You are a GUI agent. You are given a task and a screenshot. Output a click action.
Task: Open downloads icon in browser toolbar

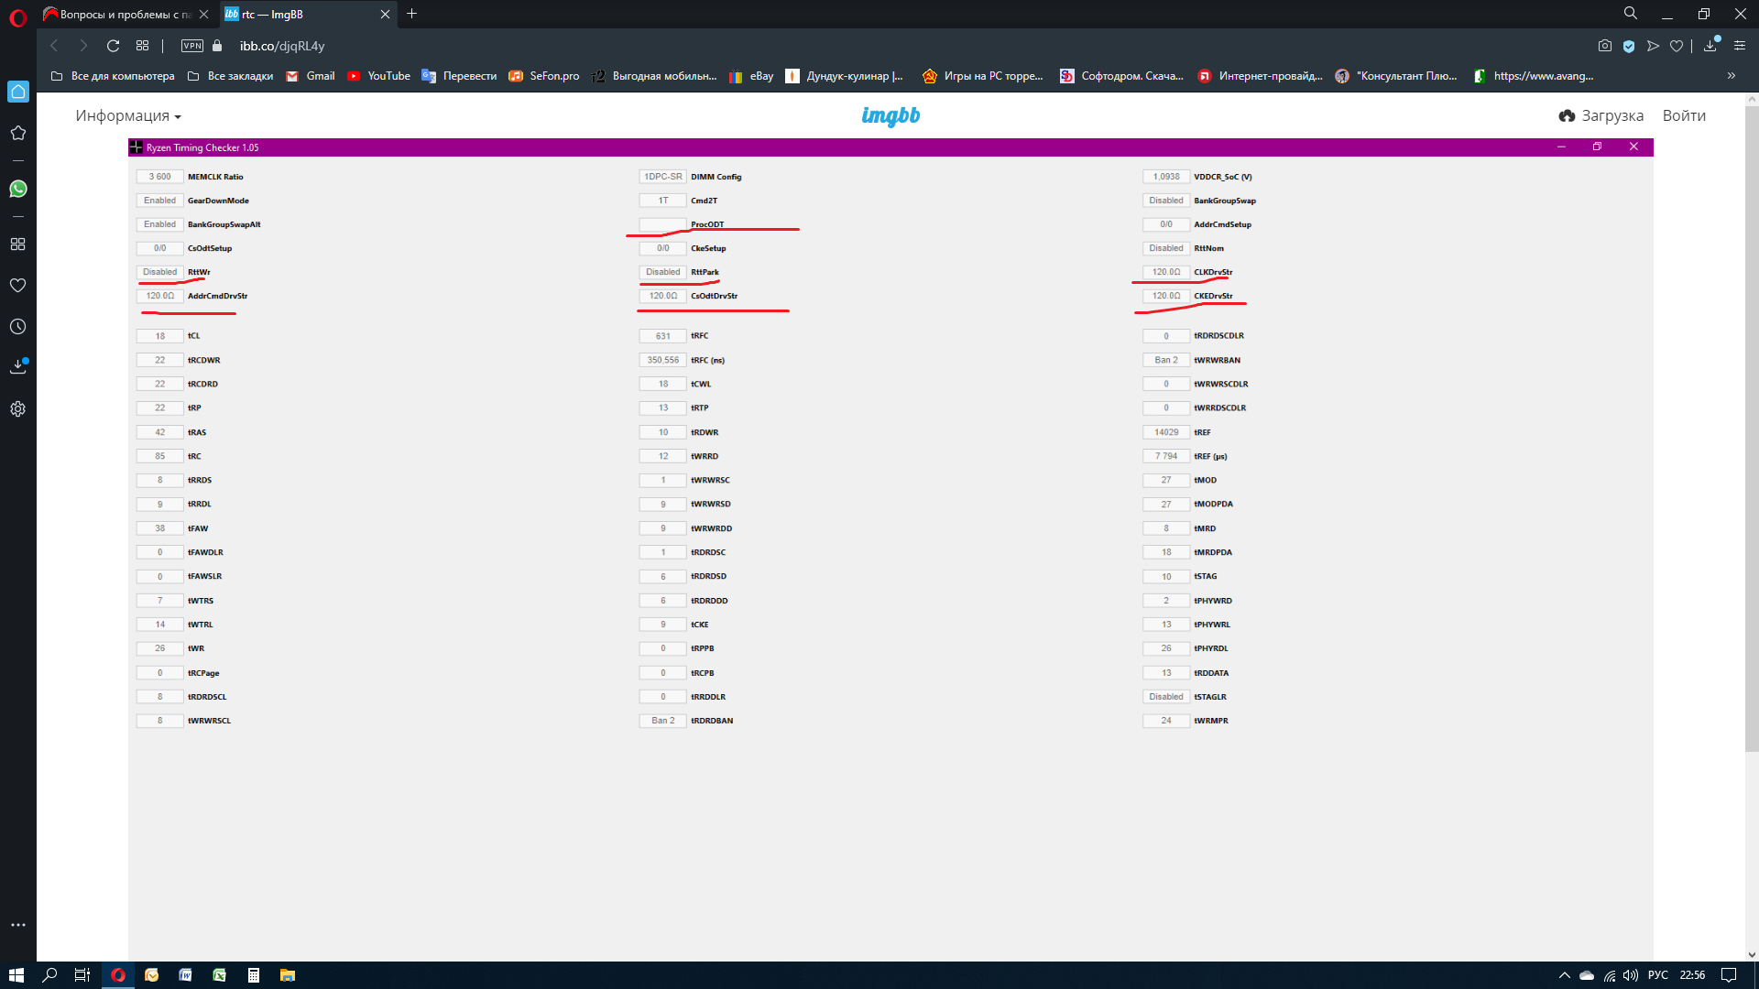[1710, 46]
